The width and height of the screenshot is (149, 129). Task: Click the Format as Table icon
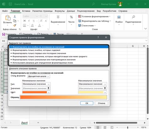[80, 21]
